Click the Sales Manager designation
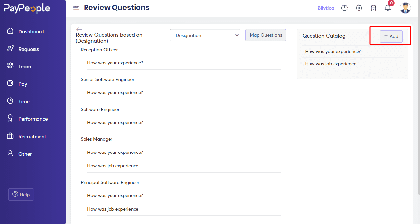This screenshot has height=224, width=420. pos(96,139)
